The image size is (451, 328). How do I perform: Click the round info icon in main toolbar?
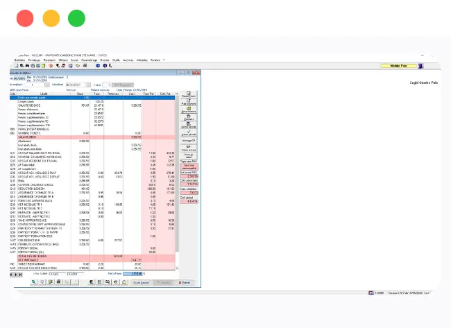coord(105,66)
